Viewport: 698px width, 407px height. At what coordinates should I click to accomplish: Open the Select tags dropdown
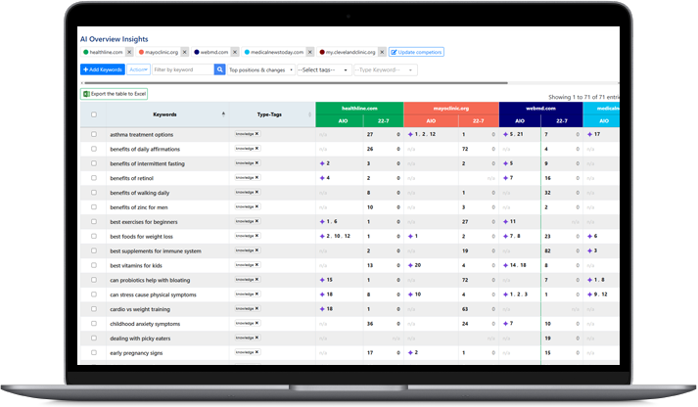point(323,69)
